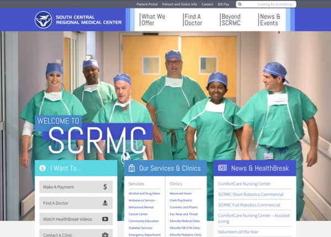Open Ellisville Medical Clinic link
The height and width of the screenshot is (237, 331).
coord(185,221)
